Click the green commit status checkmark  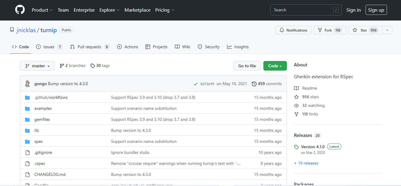click(x=195, y=84)
